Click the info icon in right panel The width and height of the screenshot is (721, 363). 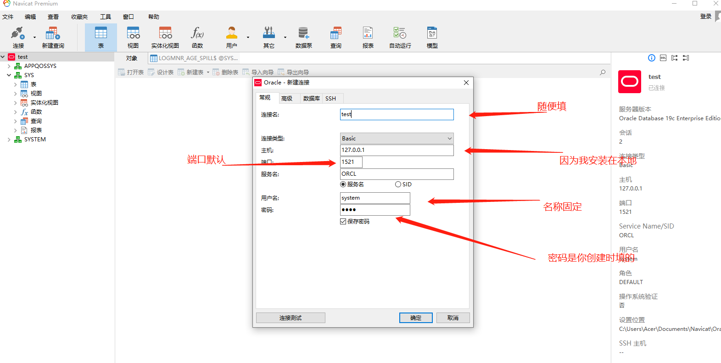[x=652, y=58]
